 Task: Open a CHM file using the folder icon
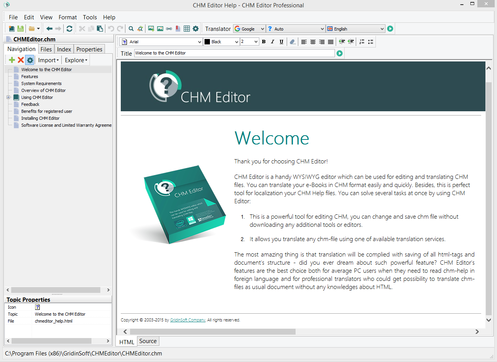(x=31, y=28)
